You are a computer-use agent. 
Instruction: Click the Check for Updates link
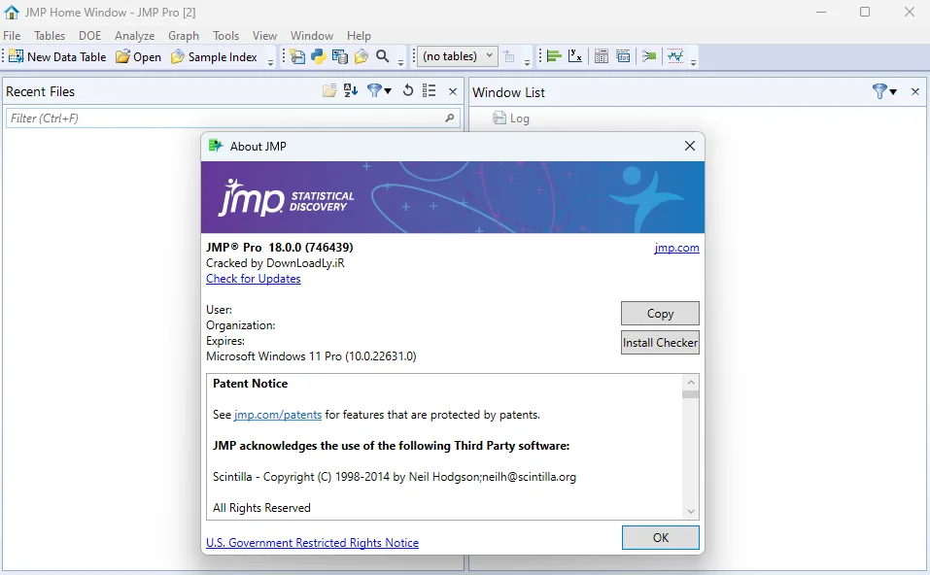254,279
